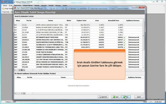
Task: Click Kullanıcı : AMP in status bar
Action: [x=11, y=102]
